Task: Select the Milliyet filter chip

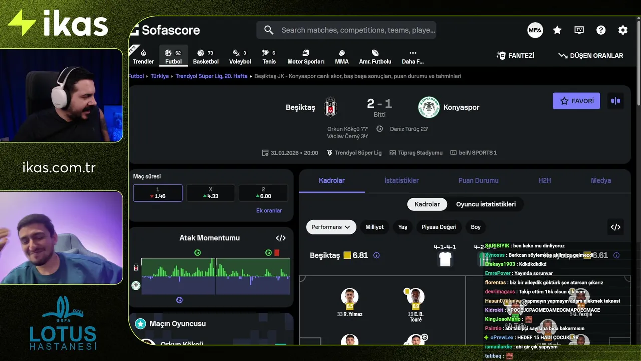Action: click(x=374, y=227)
